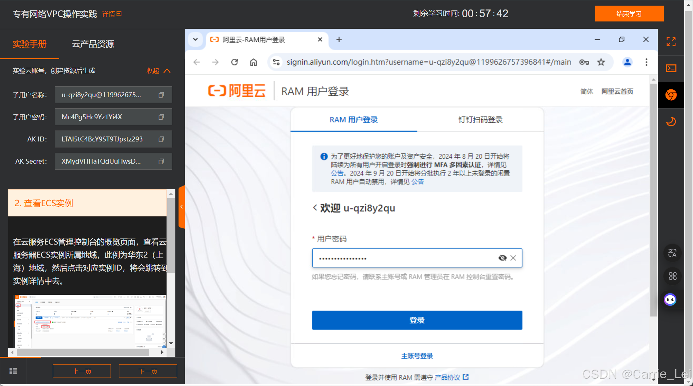The height and width of the screenshot is (386, 693).
Task: Clear the password field with X icon
Action: pos(513,258)
